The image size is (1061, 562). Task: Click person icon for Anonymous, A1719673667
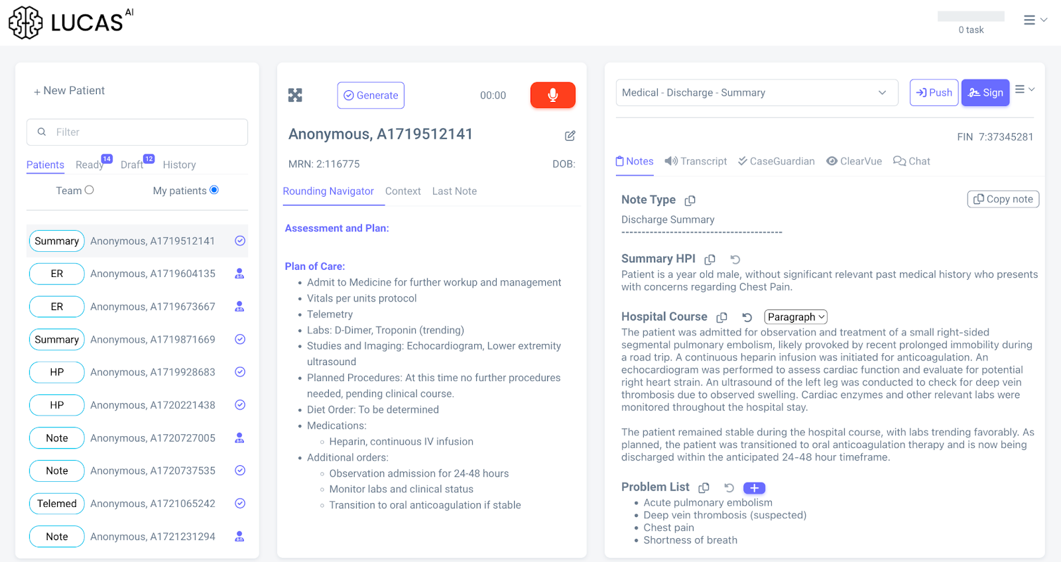[x=239, y=306]
